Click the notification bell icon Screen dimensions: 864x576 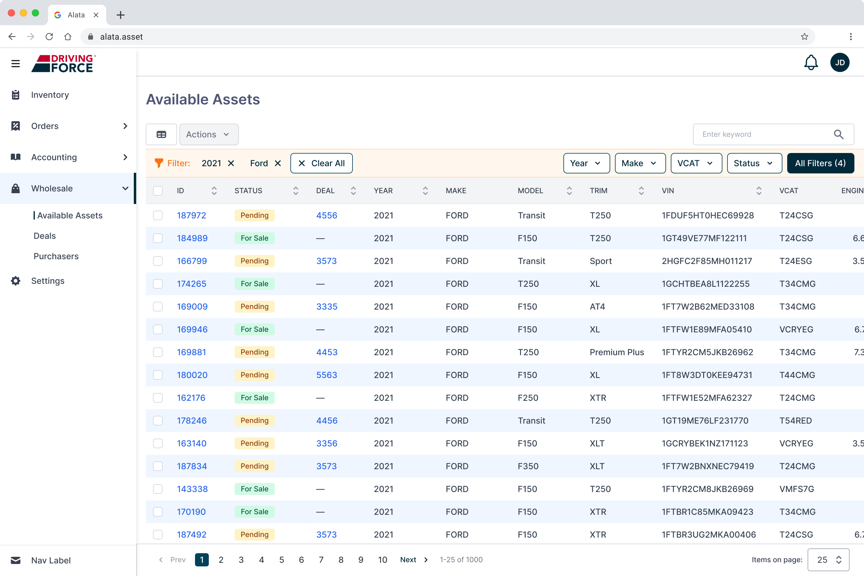point(811,62)
